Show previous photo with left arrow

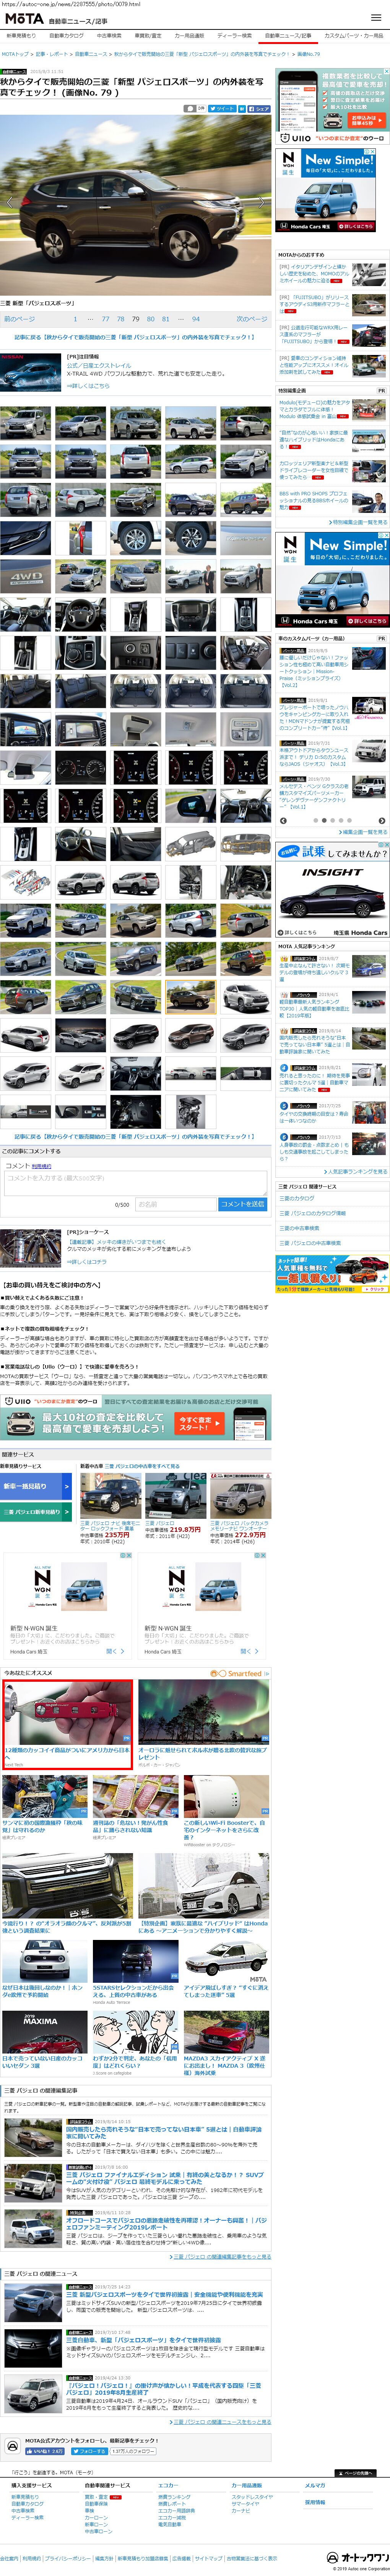pyautogui.click(x=10, y=201)
